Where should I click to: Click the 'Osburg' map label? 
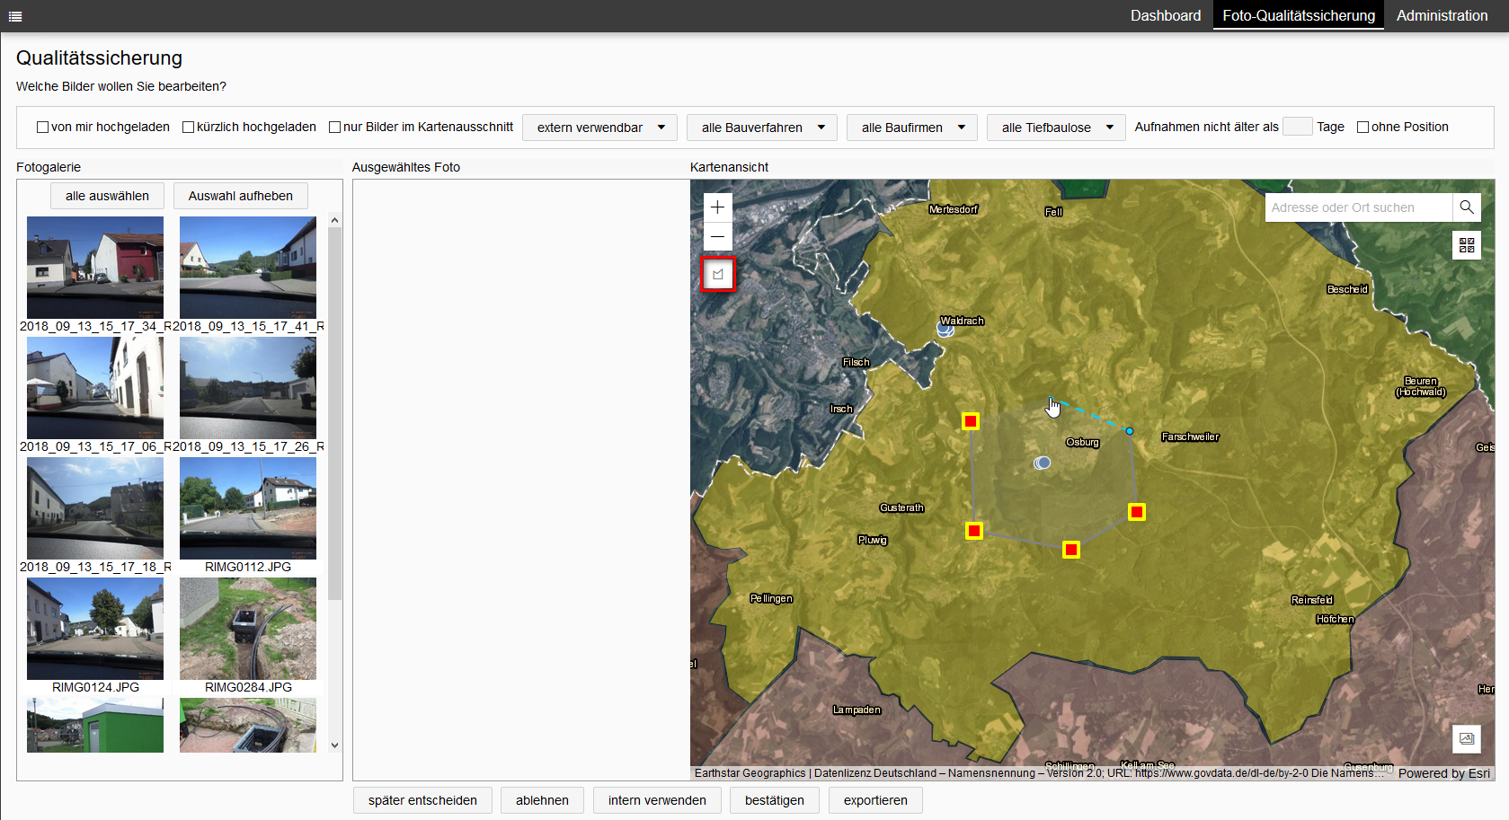1083,442
